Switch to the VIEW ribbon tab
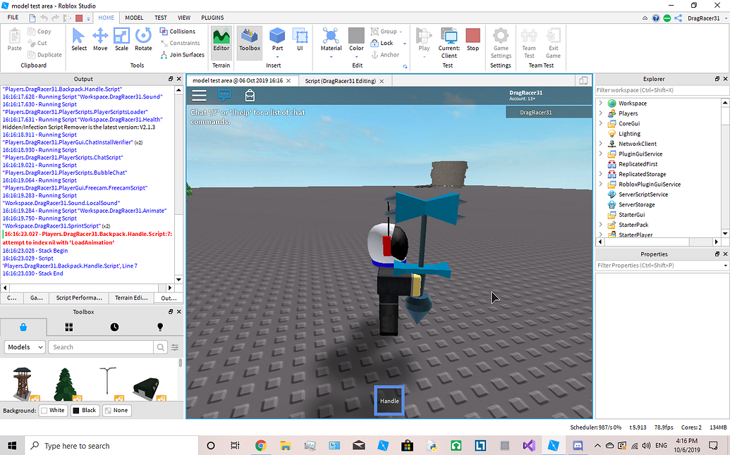Viewport: 730px width, 455px height. pos(184,18)
